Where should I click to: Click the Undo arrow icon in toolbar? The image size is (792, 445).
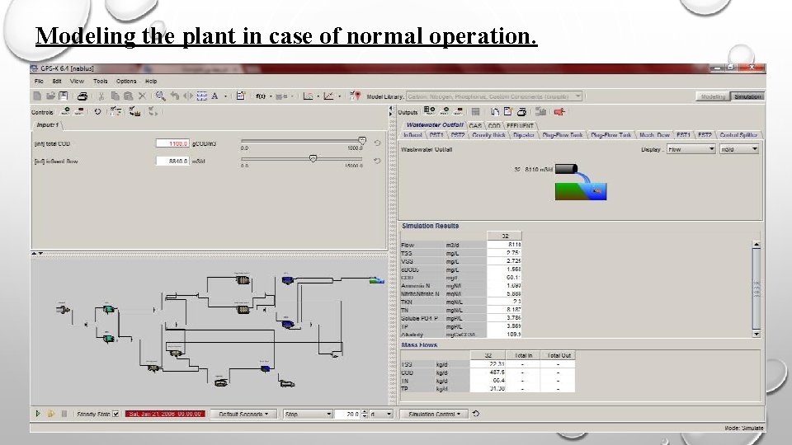[175, 96]
